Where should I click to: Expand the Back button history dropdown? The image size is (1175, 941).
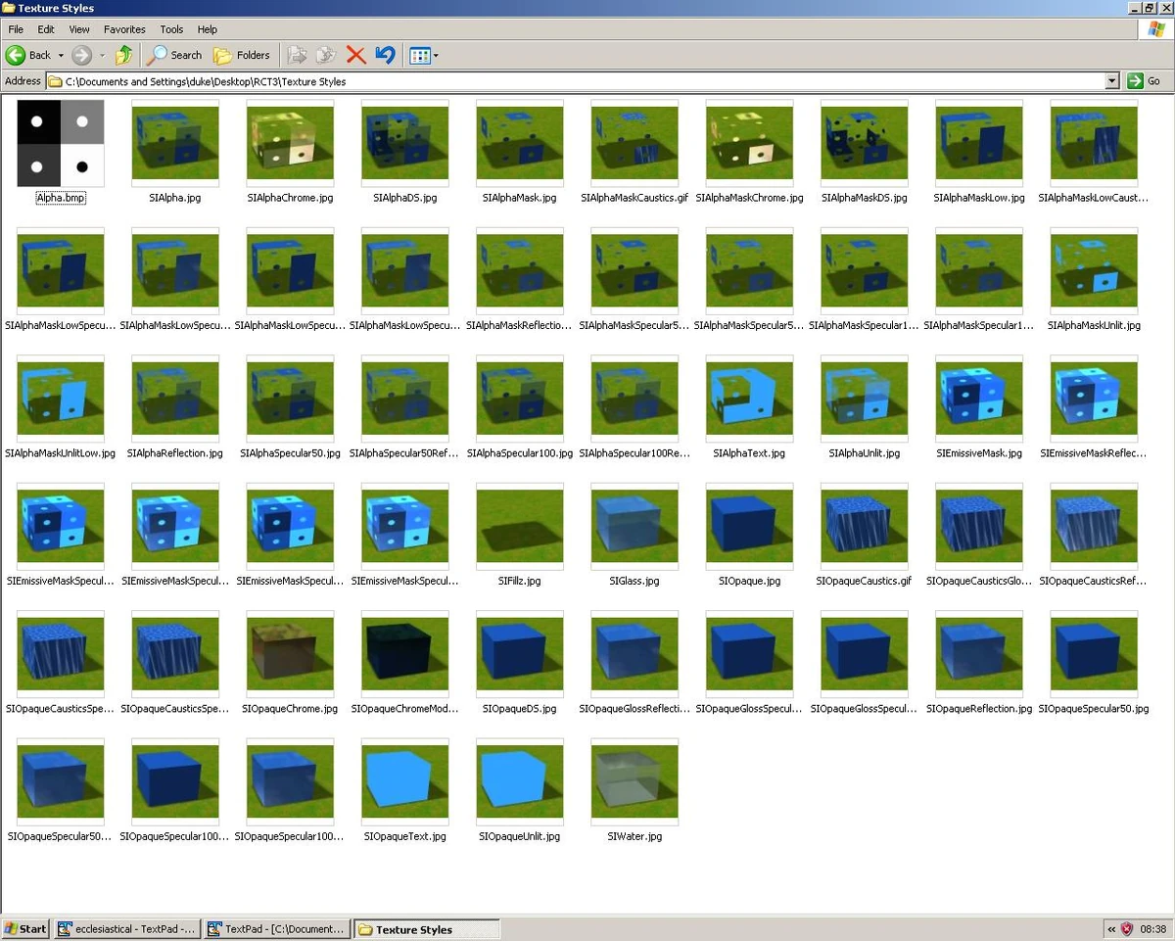(x=59, y=55)
